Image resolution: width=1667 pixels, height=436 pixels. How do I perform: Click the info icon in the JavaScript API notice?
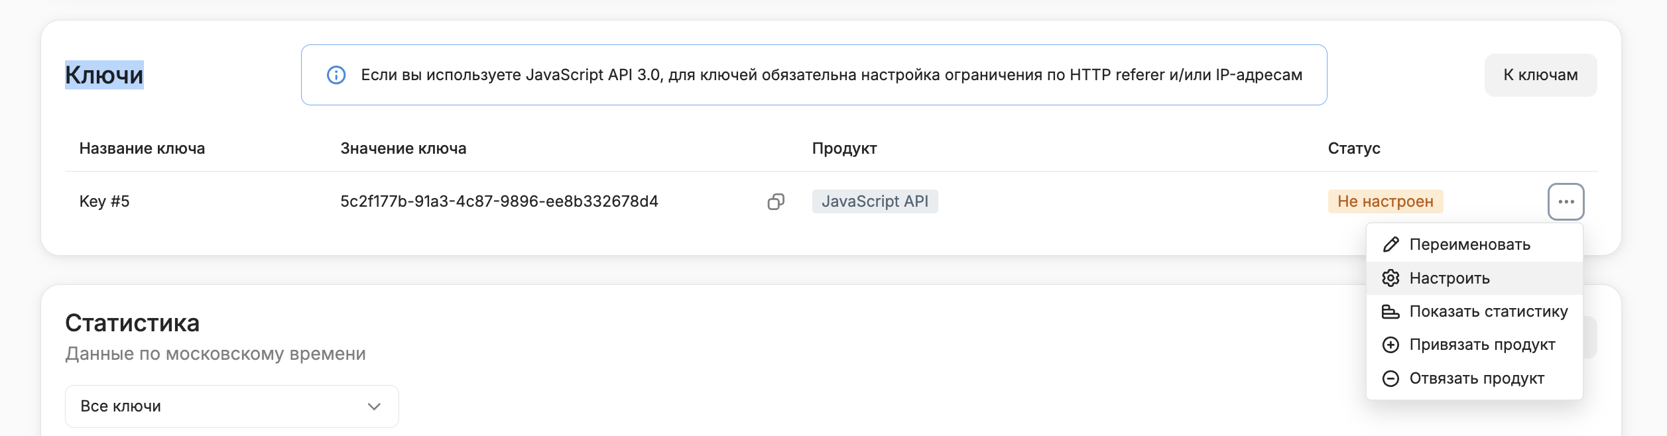[x=336, y=75]
